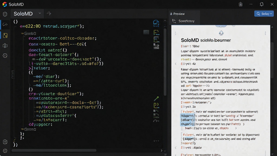Open settings gear at the very bottom of sidebar
Screen dimensions: 277x156
[5, 151]
